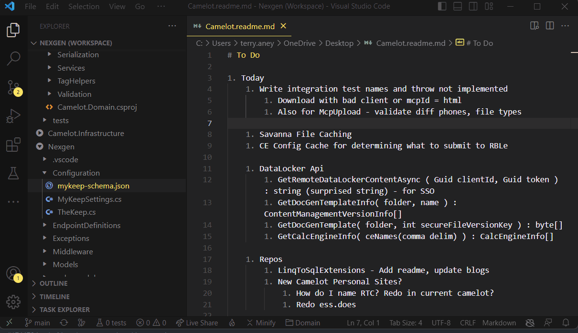
Task: Click Live Share in status bar
Action: (197, 323)
